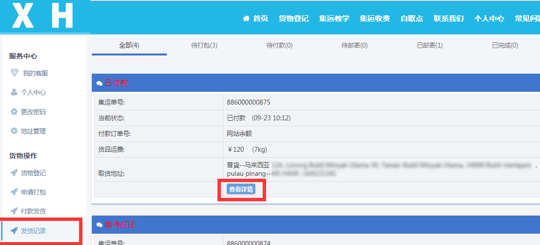Click the user icon beside 个人中心
This screenshot has width=540, height=245.
click(14, 92)
